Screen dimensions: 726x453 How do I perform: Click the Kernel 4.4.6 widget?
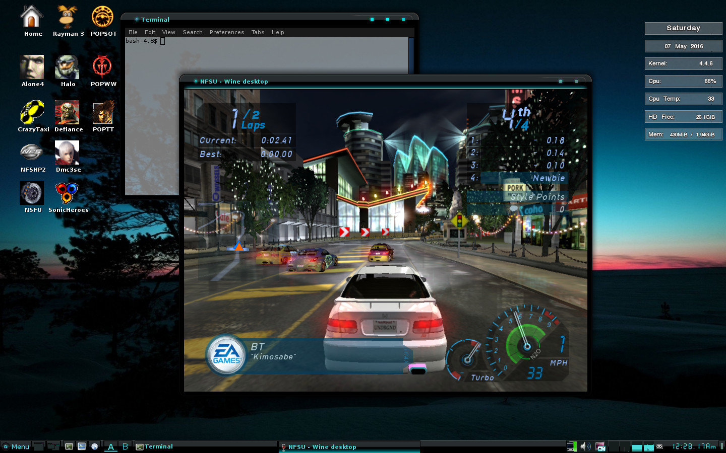[683, 63]
